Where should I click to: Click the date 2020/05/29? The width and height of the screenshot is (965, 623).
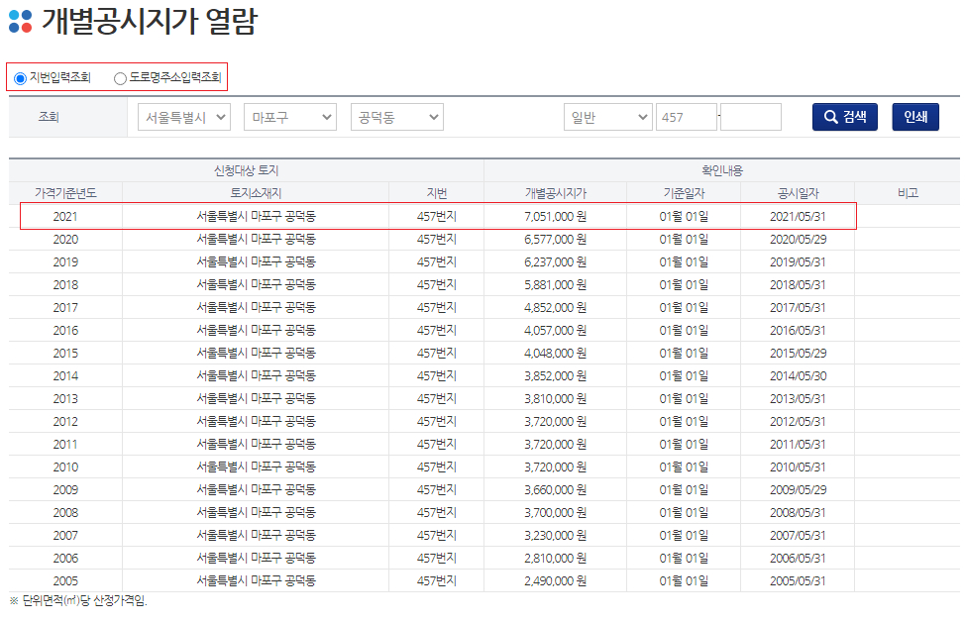798,240
